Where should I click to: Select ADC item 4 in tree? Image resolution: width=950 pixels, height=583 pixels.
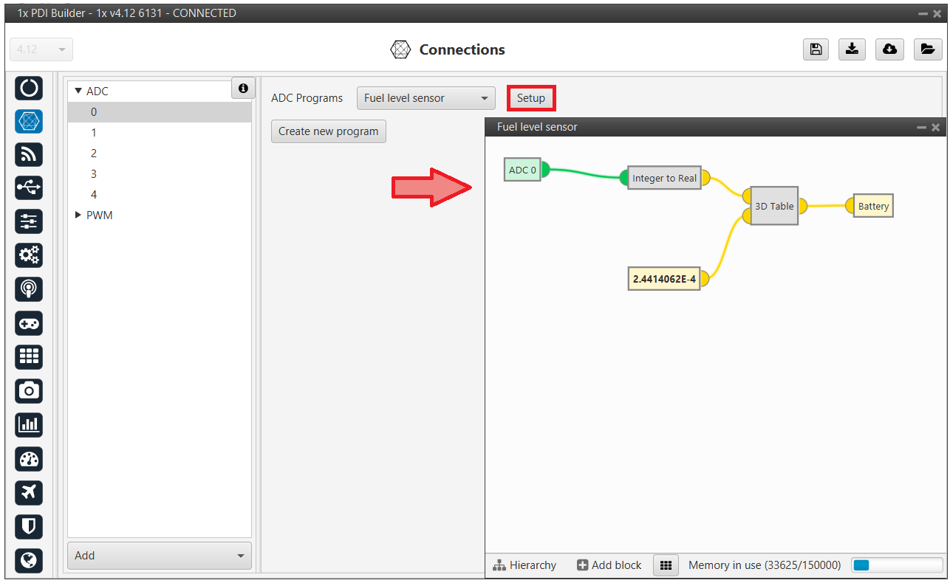pos(160,195)
